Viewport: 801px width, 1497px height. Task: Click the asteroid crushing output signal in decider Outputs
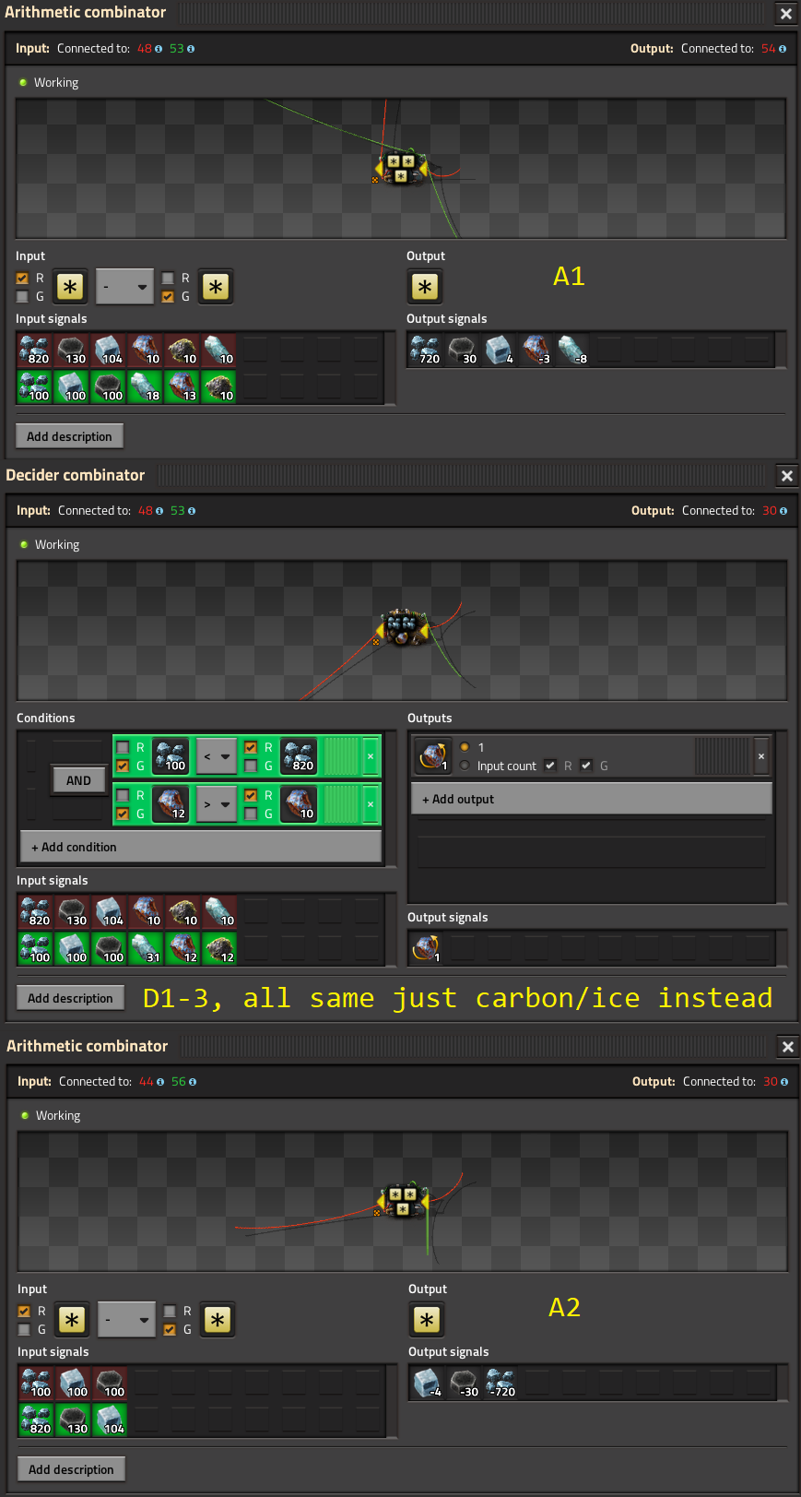431,756
